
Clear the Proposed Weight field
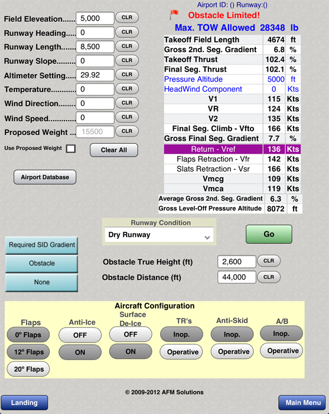[x=127, y=131]
